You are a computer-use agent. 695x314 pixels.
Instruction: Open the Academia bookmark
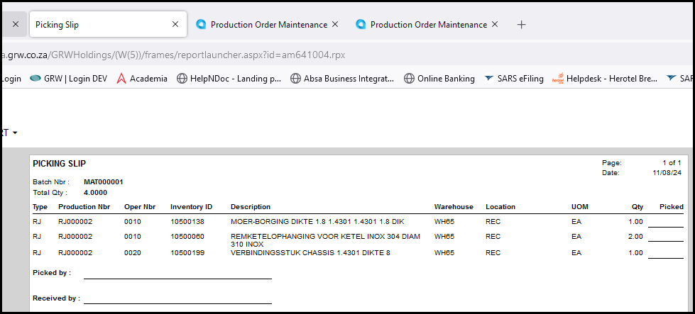coord(142,79)
